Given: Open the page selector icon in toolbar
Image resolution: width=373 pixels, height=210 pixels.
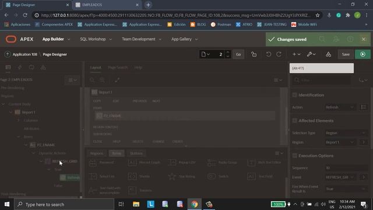Looking at the screenshot, I should click(206, 54).
